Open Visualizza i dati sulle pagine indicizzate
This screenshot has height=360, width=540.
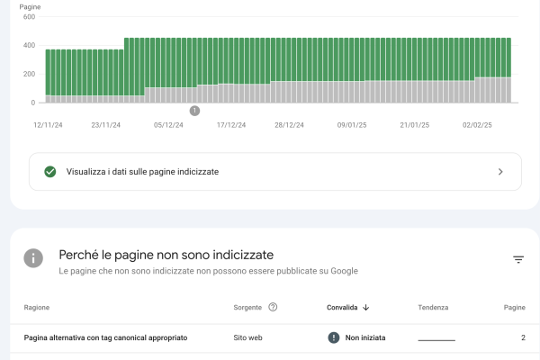click(x=144, y=171)
